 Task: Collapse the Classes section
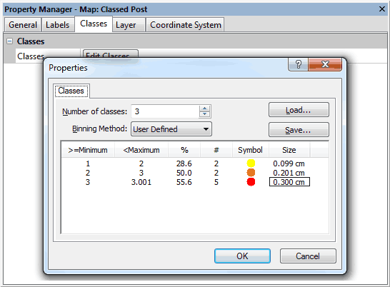click(x=9, y=41)
